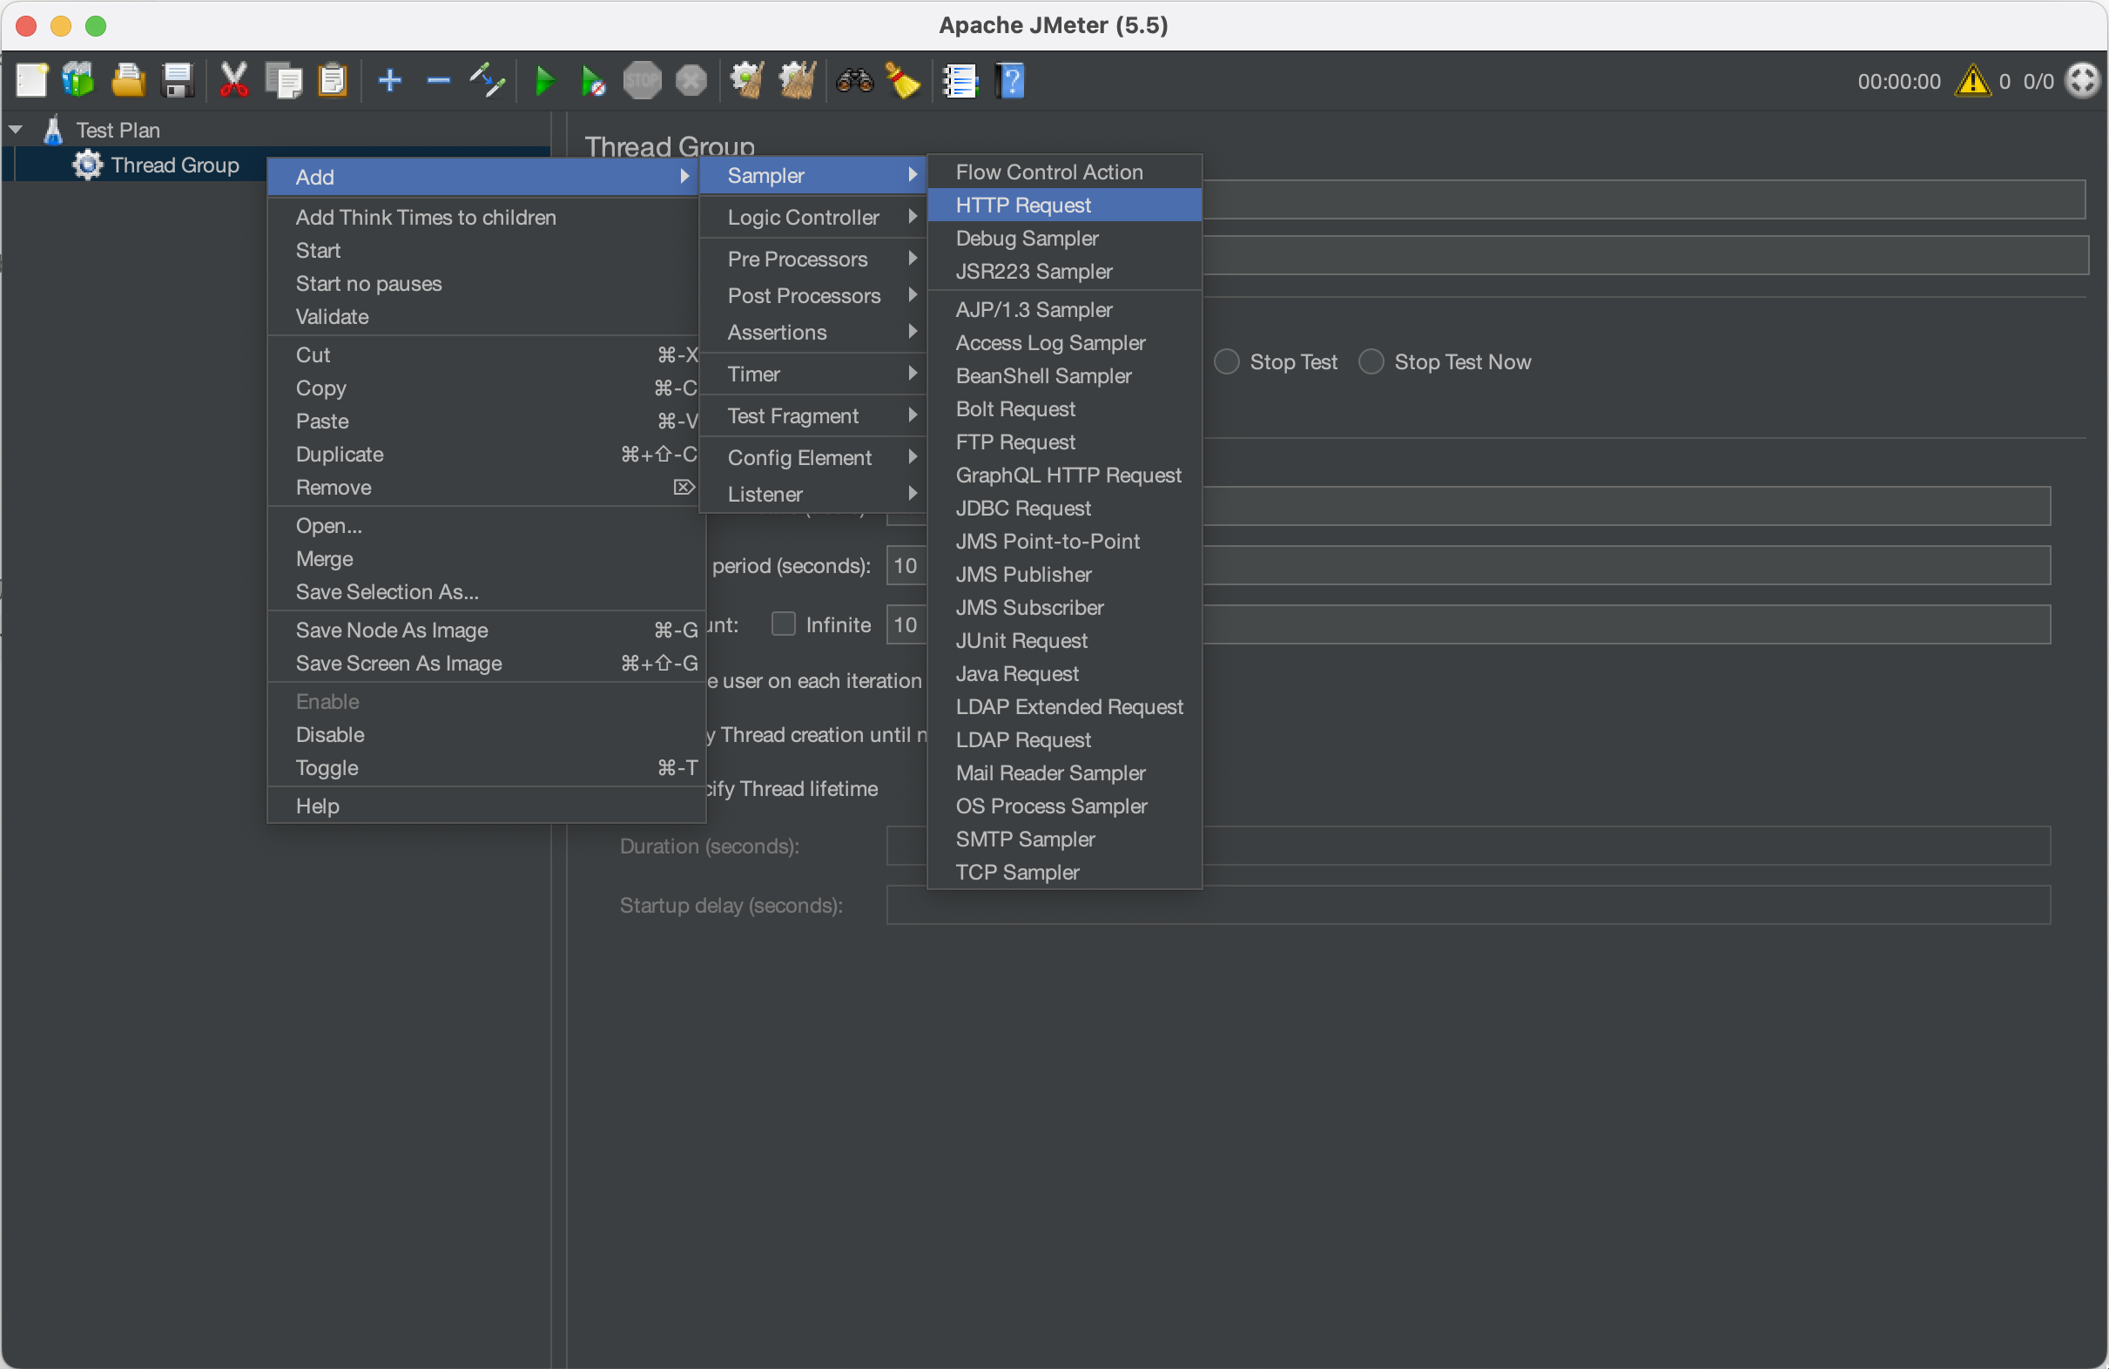
Task: Choose JMS Publisher sampler
Action: (x=1064, y=574)
